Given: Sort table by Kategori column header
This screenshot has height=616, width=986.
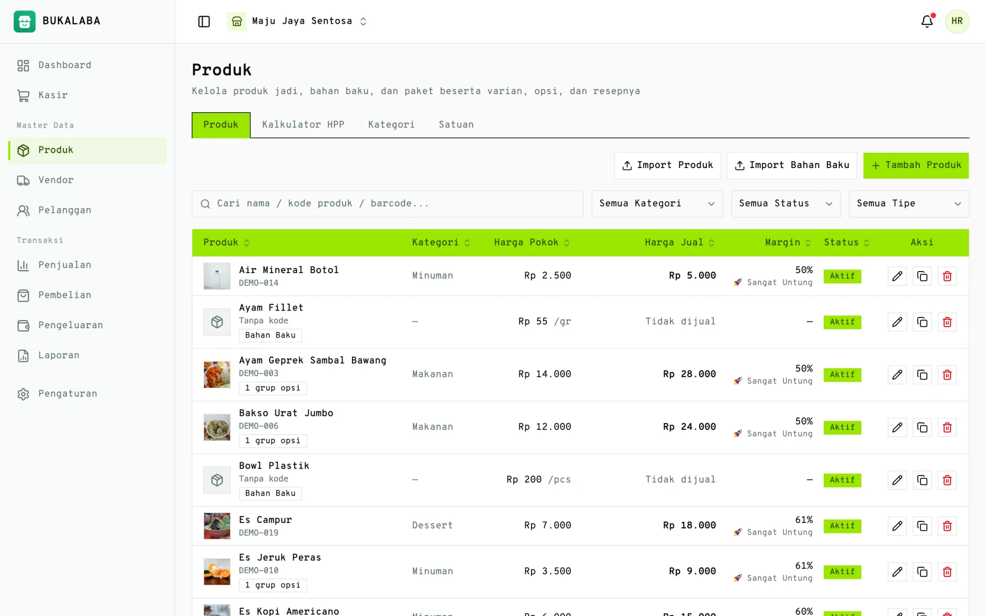Looking at the screenshot, I should click(x=441, y=242).
